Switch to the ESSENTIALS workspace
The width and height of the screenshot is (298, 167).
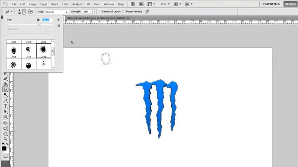tap(271, 4)
